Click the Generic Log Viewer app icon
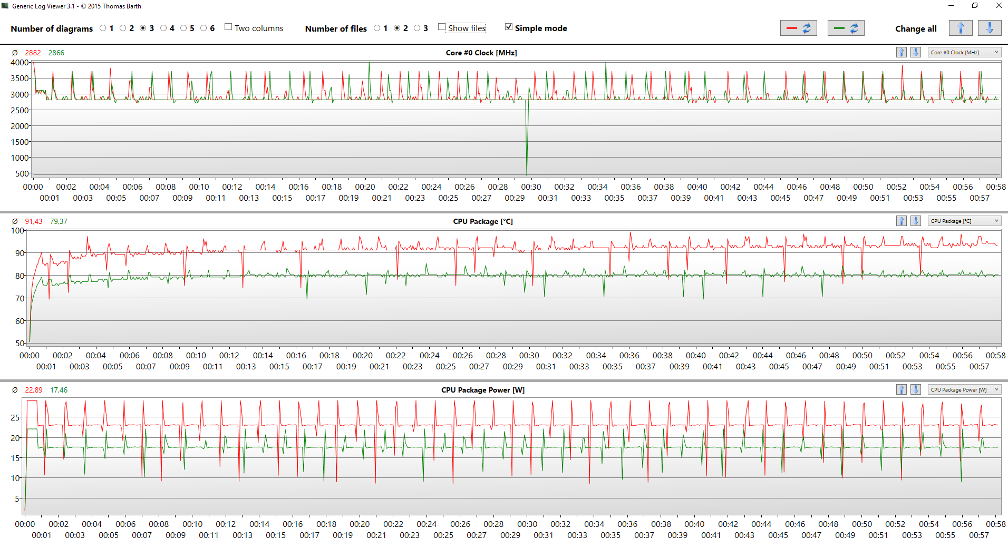1008x548 pixels. (5, 6)
